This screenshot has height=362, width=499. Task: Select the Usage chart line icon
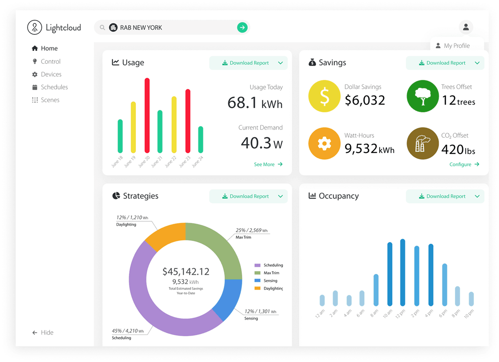[115, 62]
